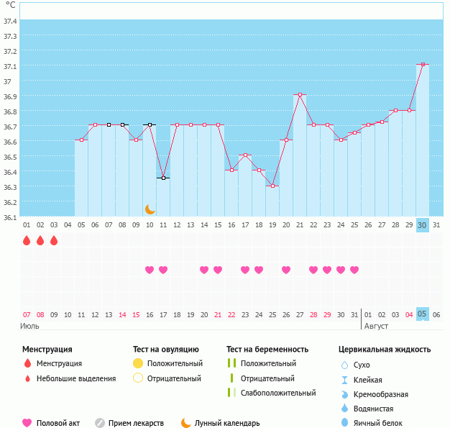Click the negative ovulation test circle icon
450x428 pixels.
click(x=138, y=378)
